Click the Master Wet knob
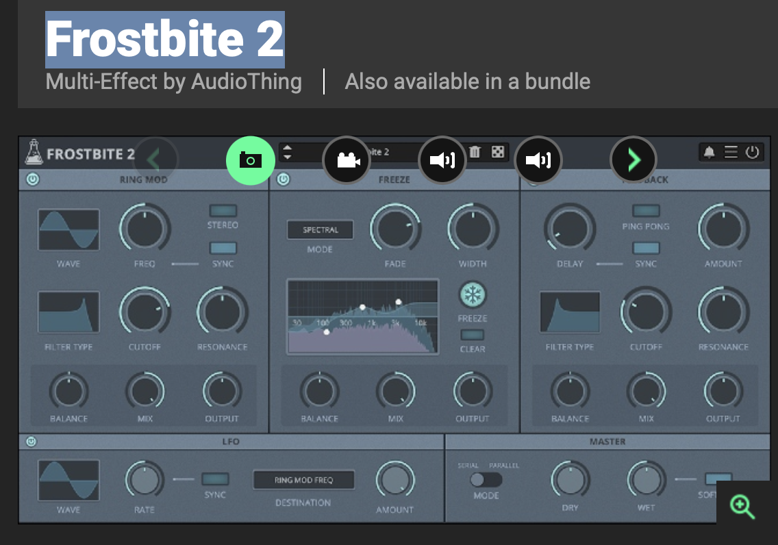 coord(647,480)
